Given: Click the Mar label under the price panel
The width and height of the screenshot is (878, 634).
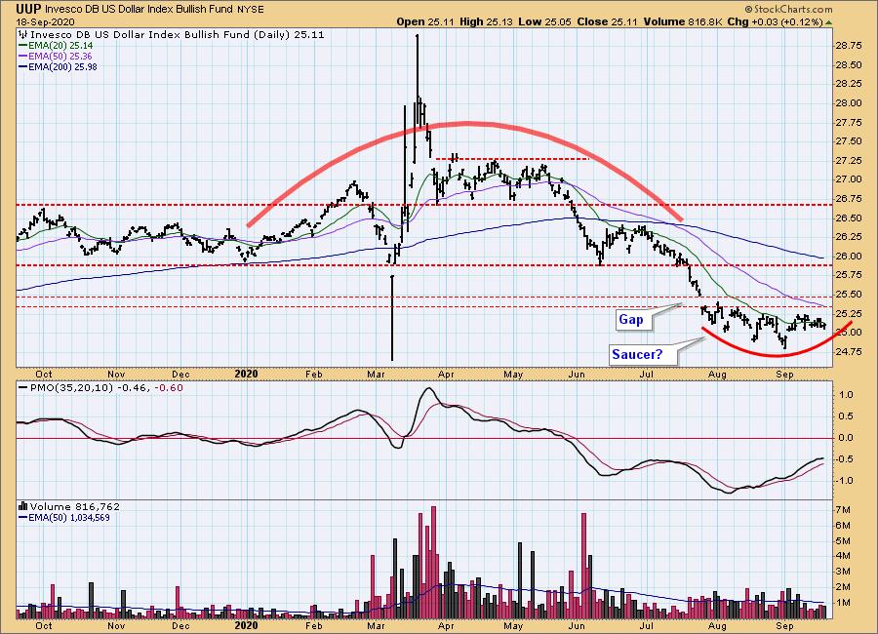Looking at the screenshot, I should point(376,374).
